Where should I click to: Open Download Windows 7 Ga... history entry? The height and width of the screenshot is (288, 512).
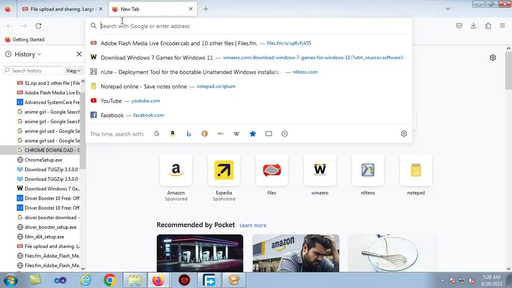click(48, 189)
